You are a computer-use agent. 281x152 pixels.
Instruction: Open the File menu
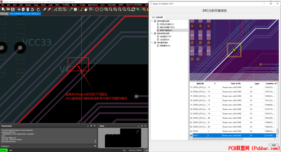3,5
